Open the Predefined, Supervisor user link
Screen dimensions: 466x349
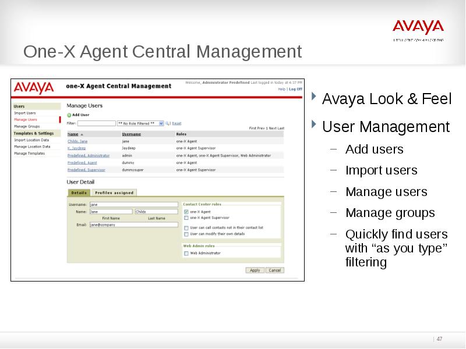(86, 170)
